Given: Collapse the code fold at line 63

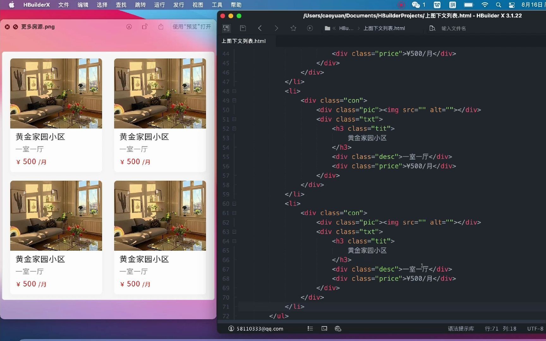Looking at the screenshot, I should 234,232.
